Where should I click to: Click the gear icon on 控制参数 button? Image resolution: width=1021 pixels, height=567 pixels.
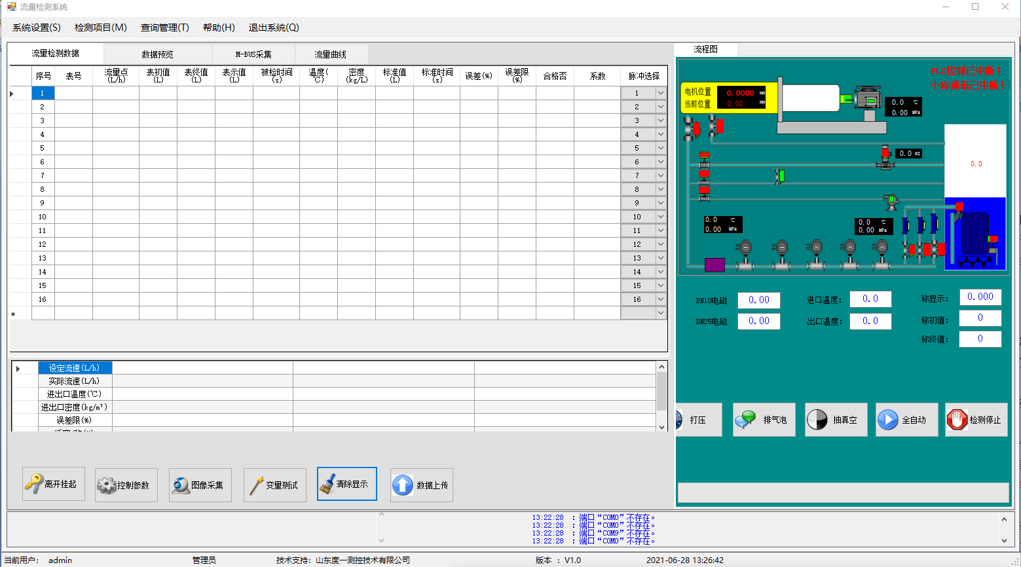click(x=107, y=485)
